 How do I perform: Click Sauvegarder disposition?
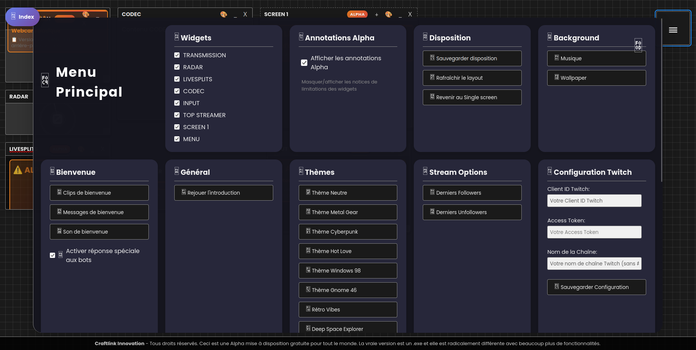pyautogui.click(x=472, y=58)
